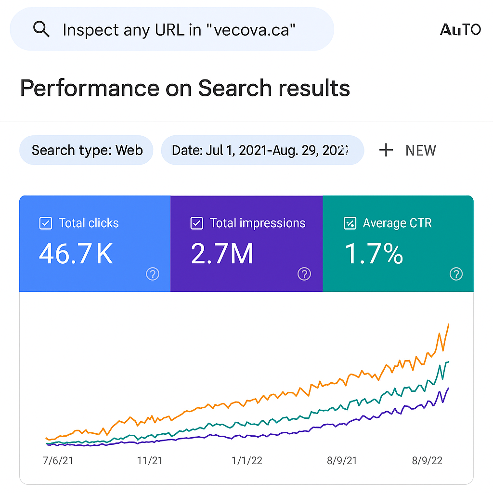The image size is (493, 493).
Task: Focus the "Inspect any URL" search field
Action: tap(179, 30)
